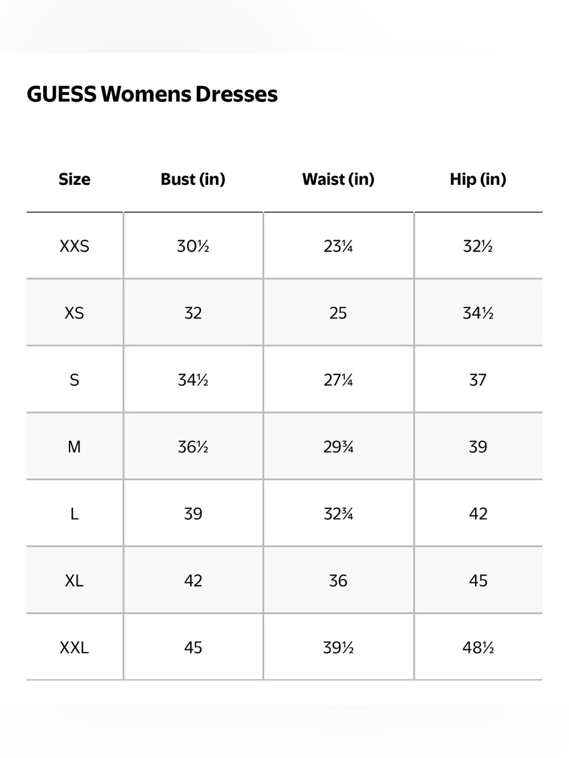Click the L size row label
This screenshot has height=758, width=569.
coord(75,514)
